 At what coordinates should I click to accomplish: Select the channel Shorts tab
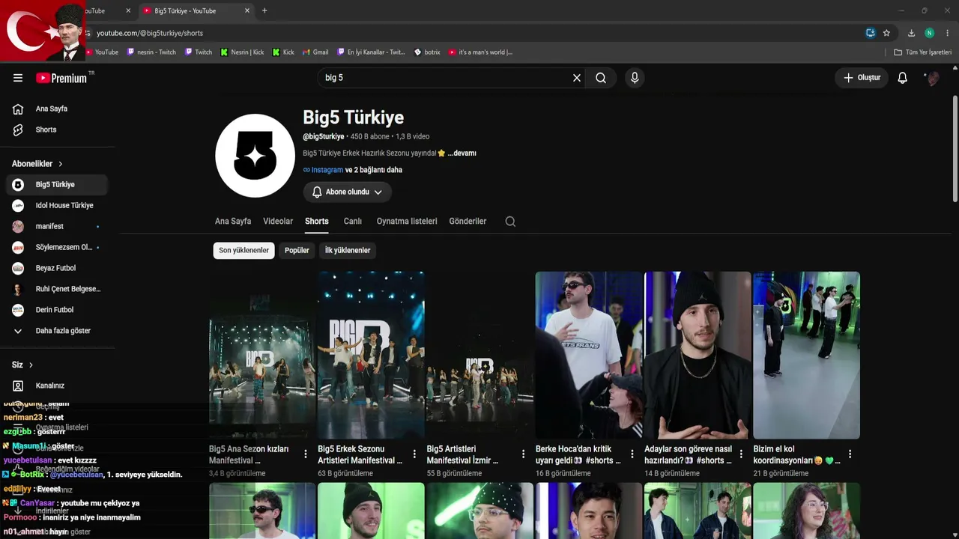pos(317,222)
